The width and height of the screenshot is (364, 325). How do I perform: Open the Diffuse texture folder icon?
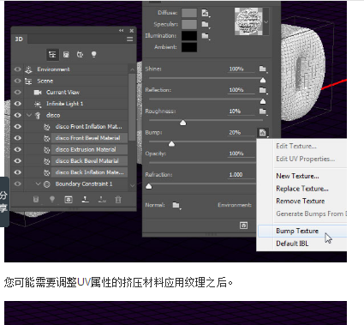[206, 13]
